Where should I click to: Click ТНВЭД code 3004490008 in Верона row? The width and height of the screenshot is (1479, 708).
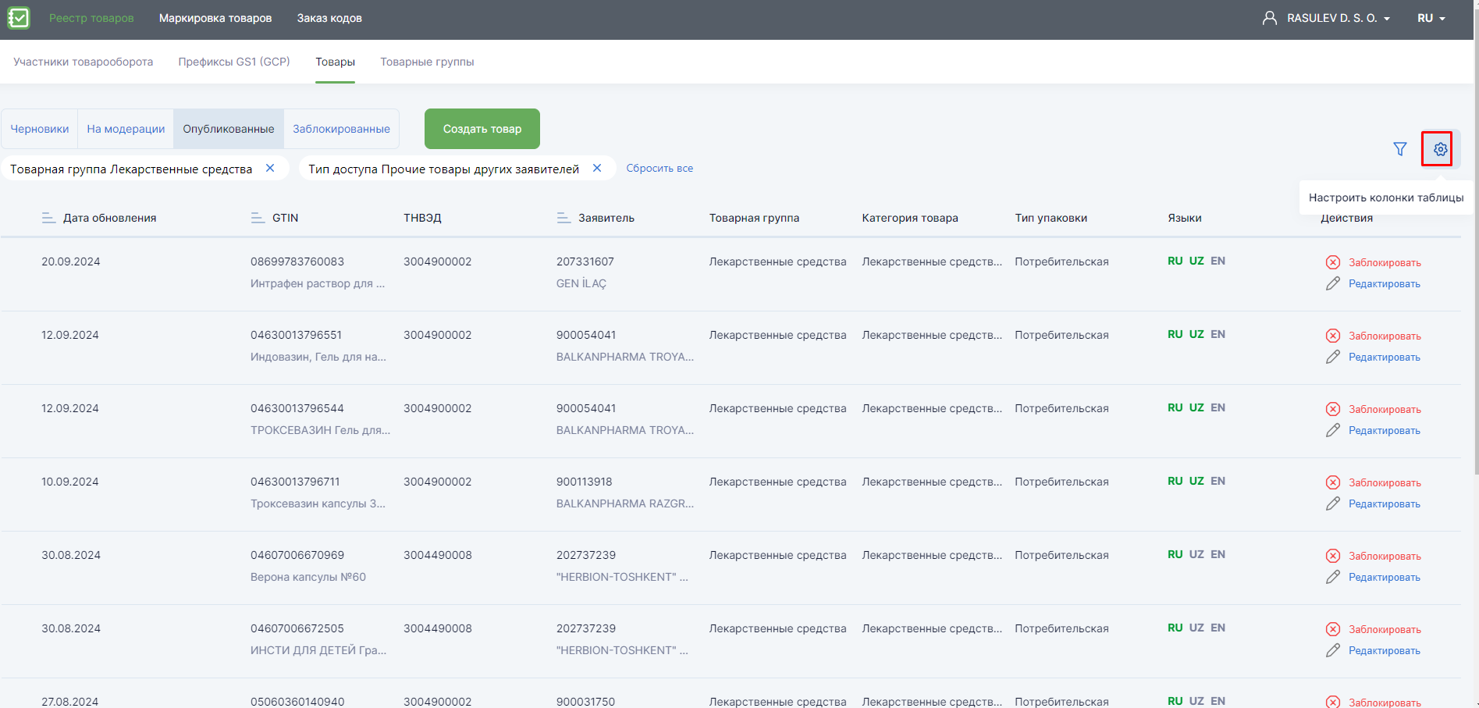pyautogui.click(x=438, y=555)
